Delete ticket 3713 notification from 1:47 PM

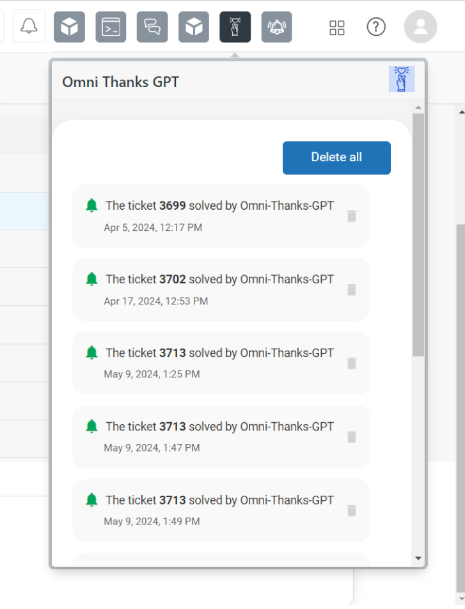(x=352, y=437)
